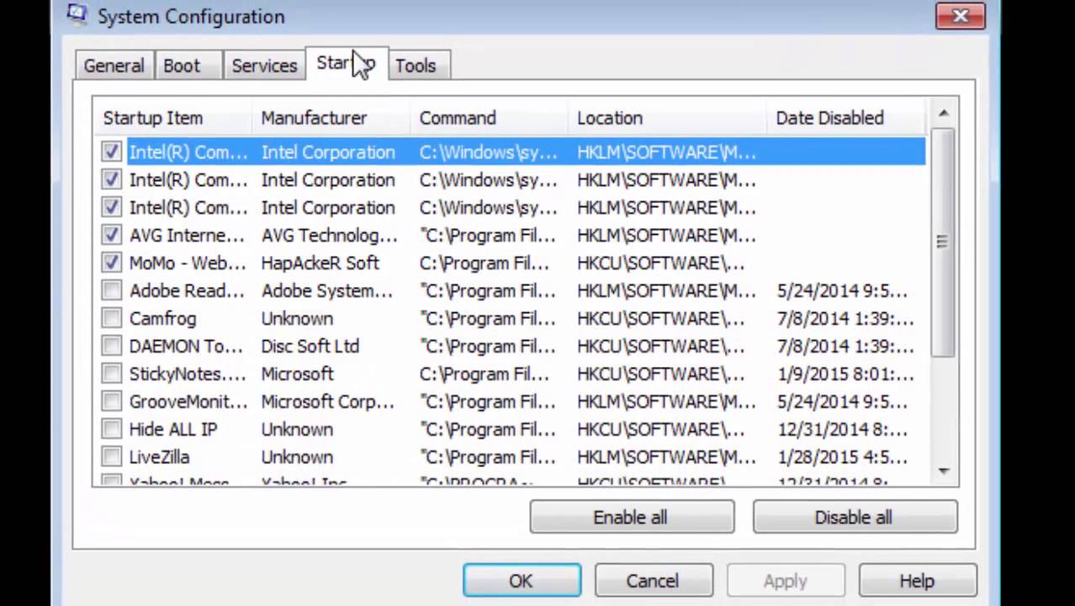Check the DAEMON Tools startup item
Image resolution: width=1075 pixels, height=606 pixels.
tap(111, 346)
